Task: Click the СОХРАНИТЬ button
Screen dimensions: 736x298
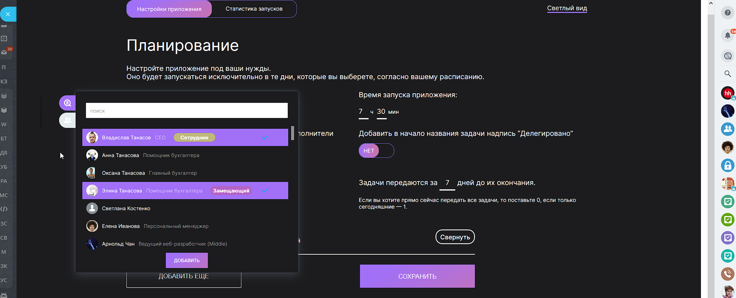Action: [x=417, y=276]
